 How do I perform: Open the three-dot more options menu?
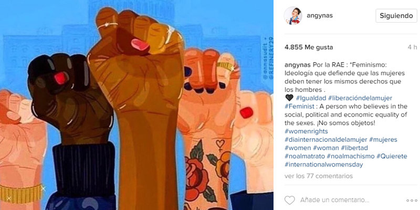pos(412,201)
